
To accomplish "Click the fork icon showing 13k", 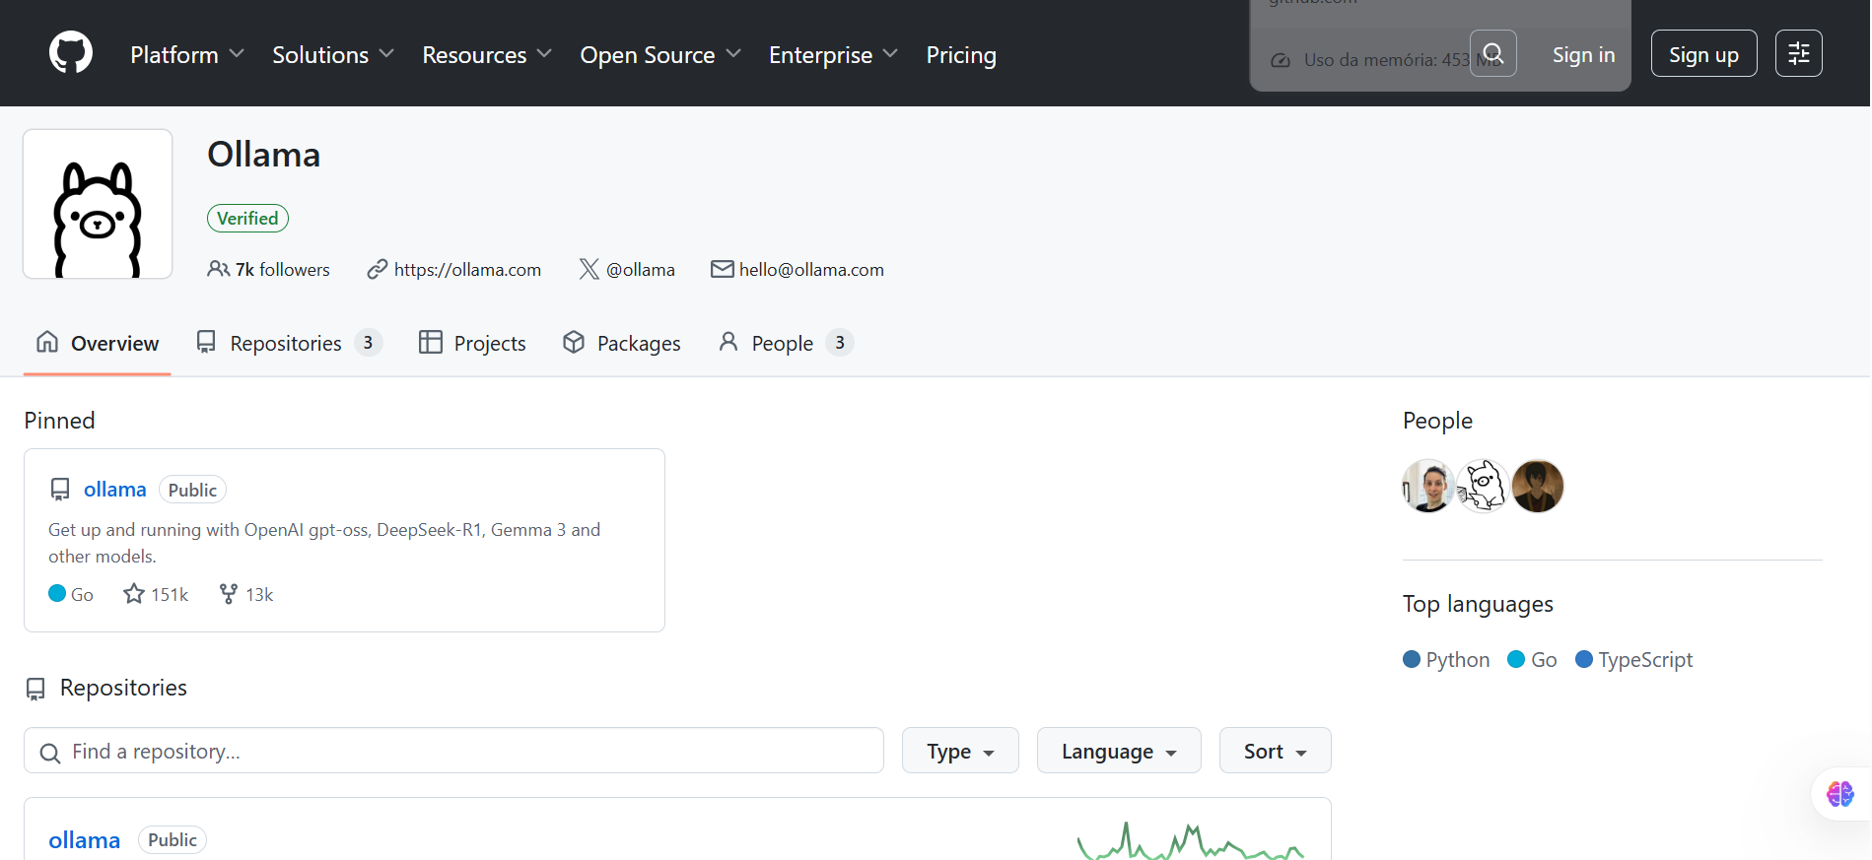I will [229, 594].
